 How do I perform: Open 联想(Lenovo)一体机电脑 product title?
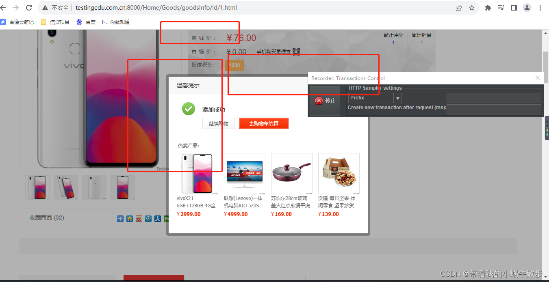tap(244, 202)
